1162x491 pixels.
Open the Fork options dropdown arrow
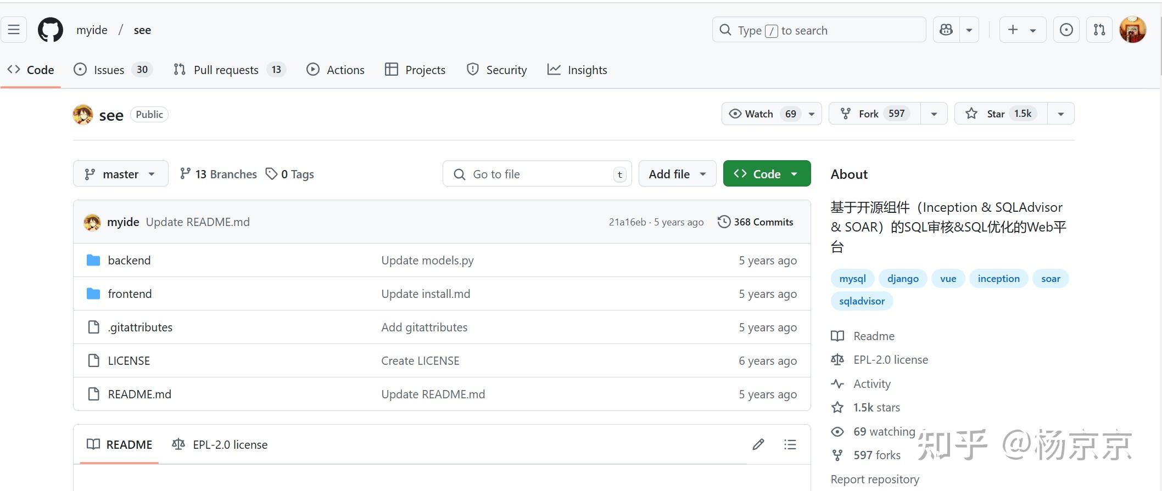point(934,114)
